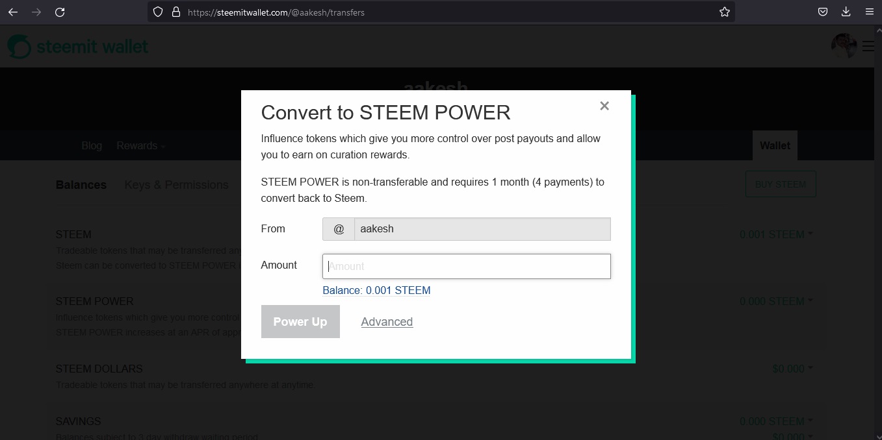This screenshot has height=440, width=882.
Task: Open the Pocket save icon
Action: 822,12
